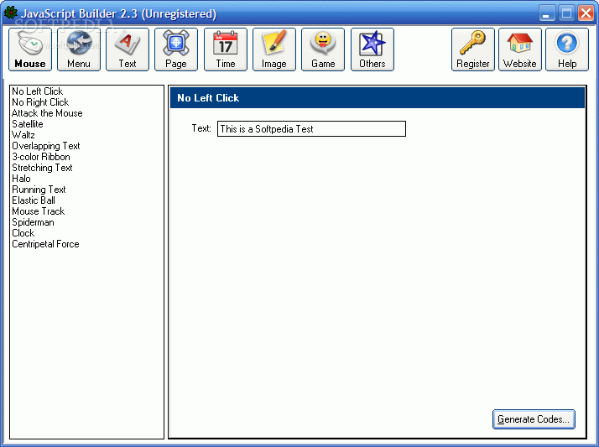Select No Right Click script
The width and height of the screenshot is (599, 447).
pyautogui.click(x=40, y=102)
